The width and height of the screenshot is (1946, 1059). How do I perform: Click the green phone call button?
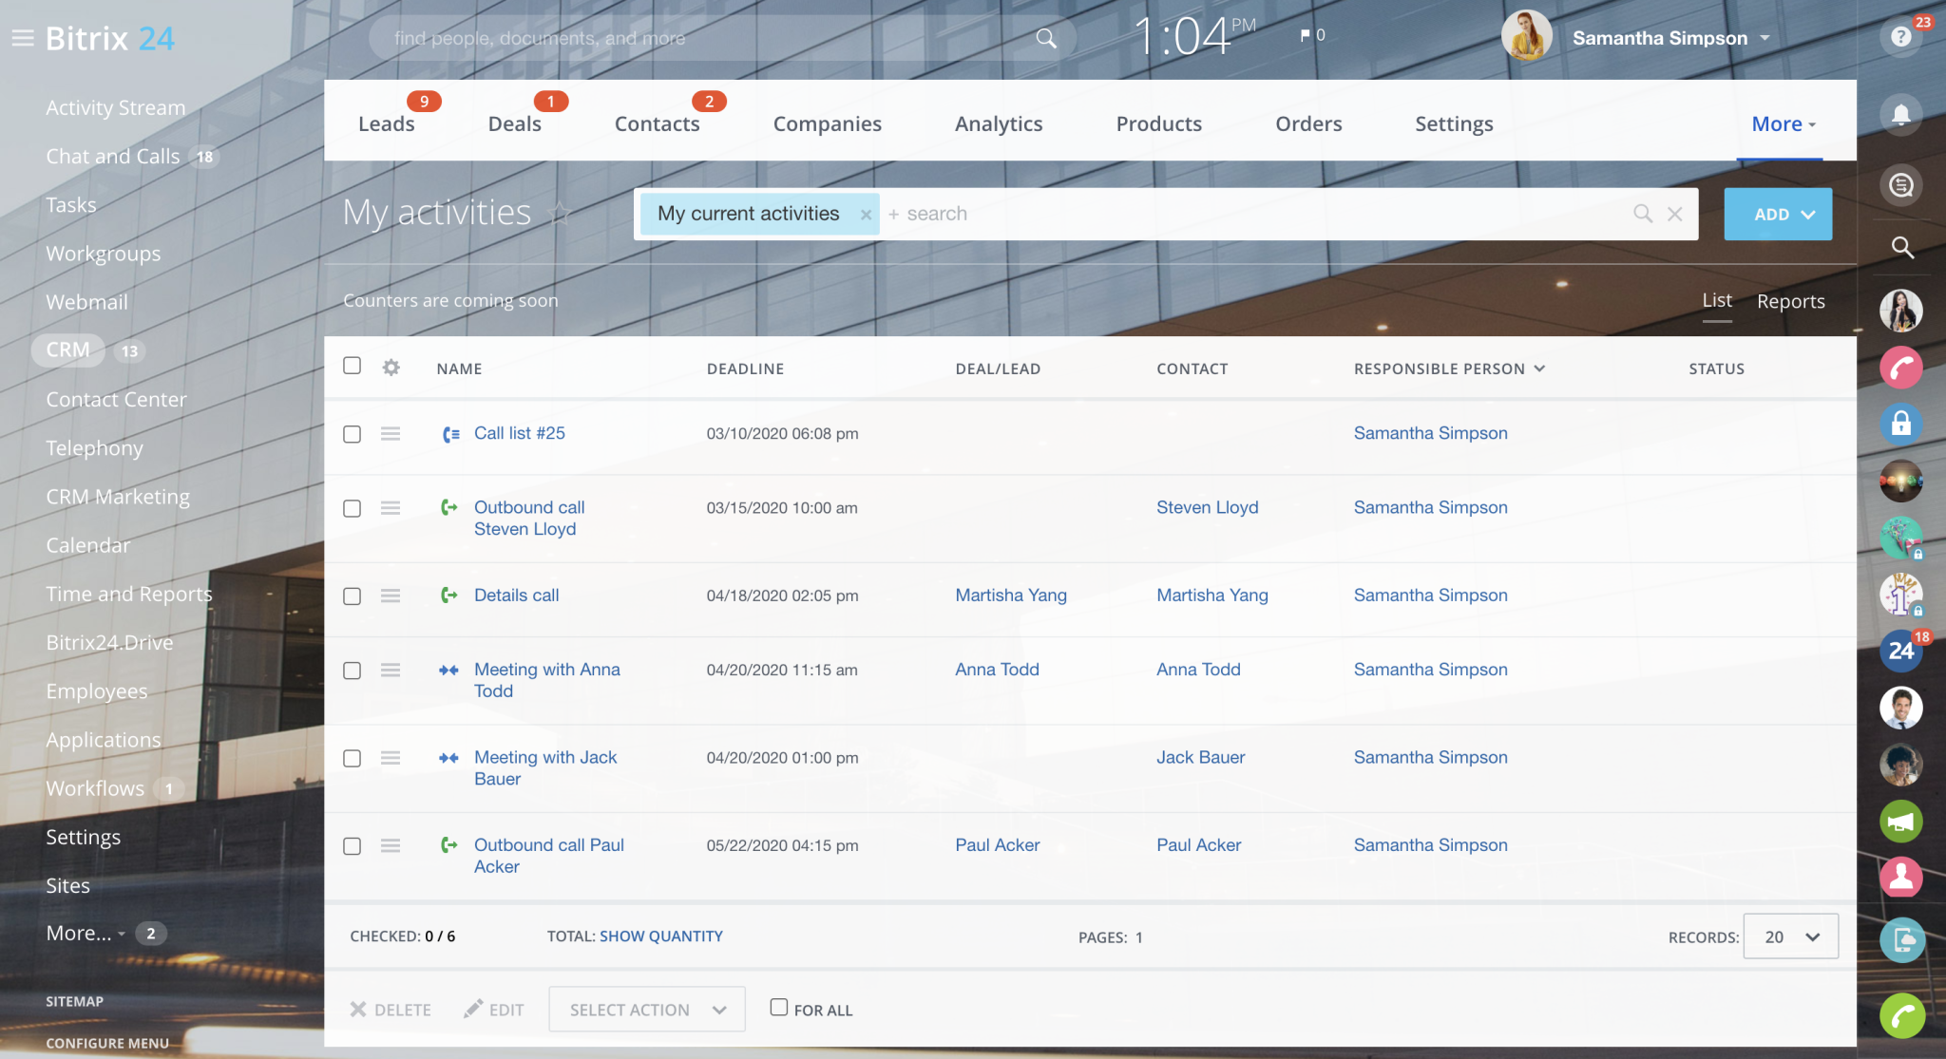click(x=1901, y=1016)
